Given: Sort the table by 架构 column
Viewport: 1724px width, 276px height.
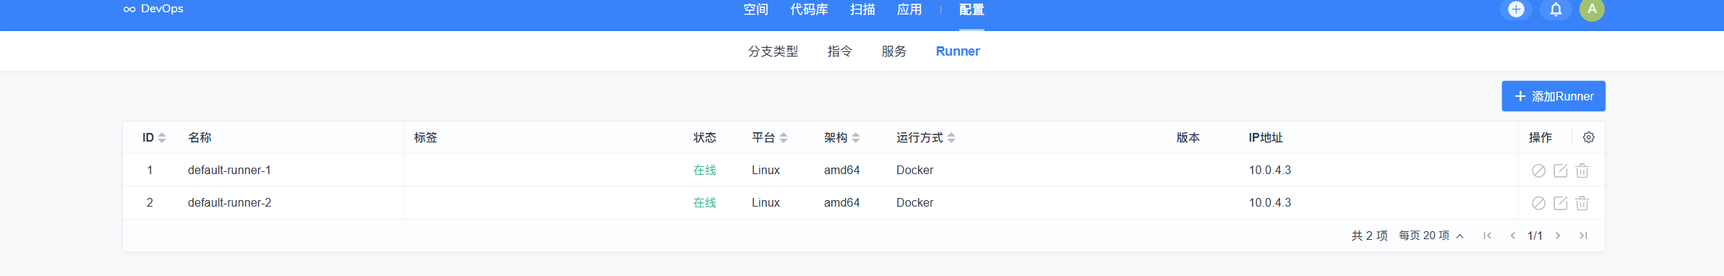Looking at the screenshot, I should [842, 137].
